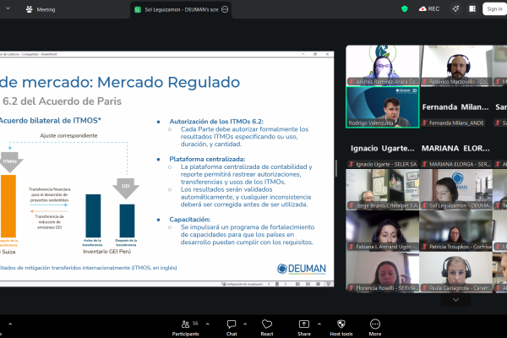Select Federico Marzovillo's video tile

click(456, 65)
